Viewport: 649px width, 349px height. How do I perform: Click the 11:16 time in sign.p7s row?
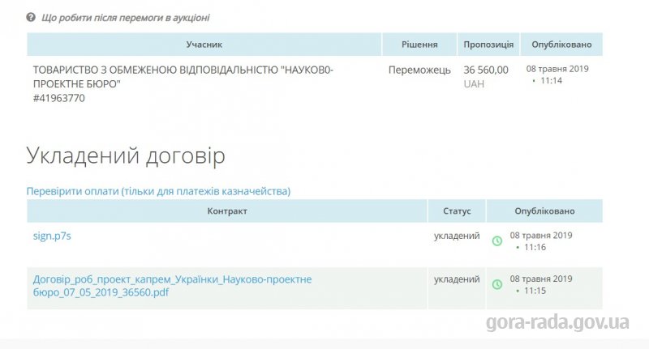pyautogui.click(x=535, y=248)
